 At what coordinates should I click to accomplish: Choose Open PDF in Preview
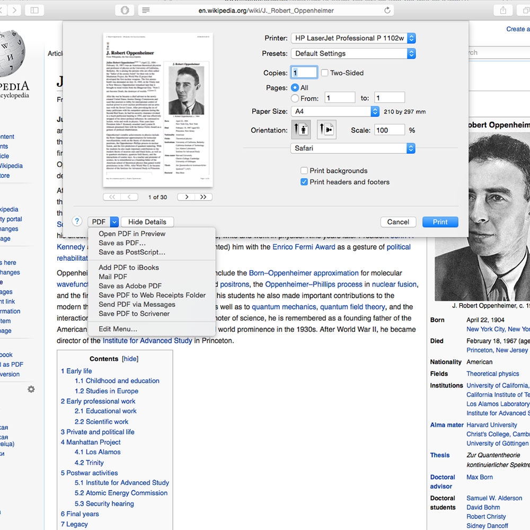[x=132, y=234]
